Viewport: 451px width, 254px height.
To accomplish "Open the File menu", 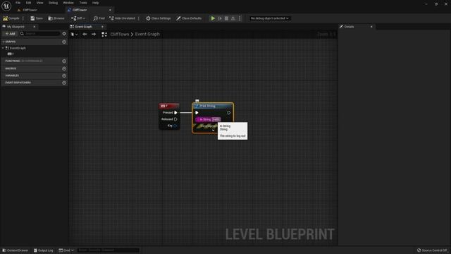I will 18,3.
